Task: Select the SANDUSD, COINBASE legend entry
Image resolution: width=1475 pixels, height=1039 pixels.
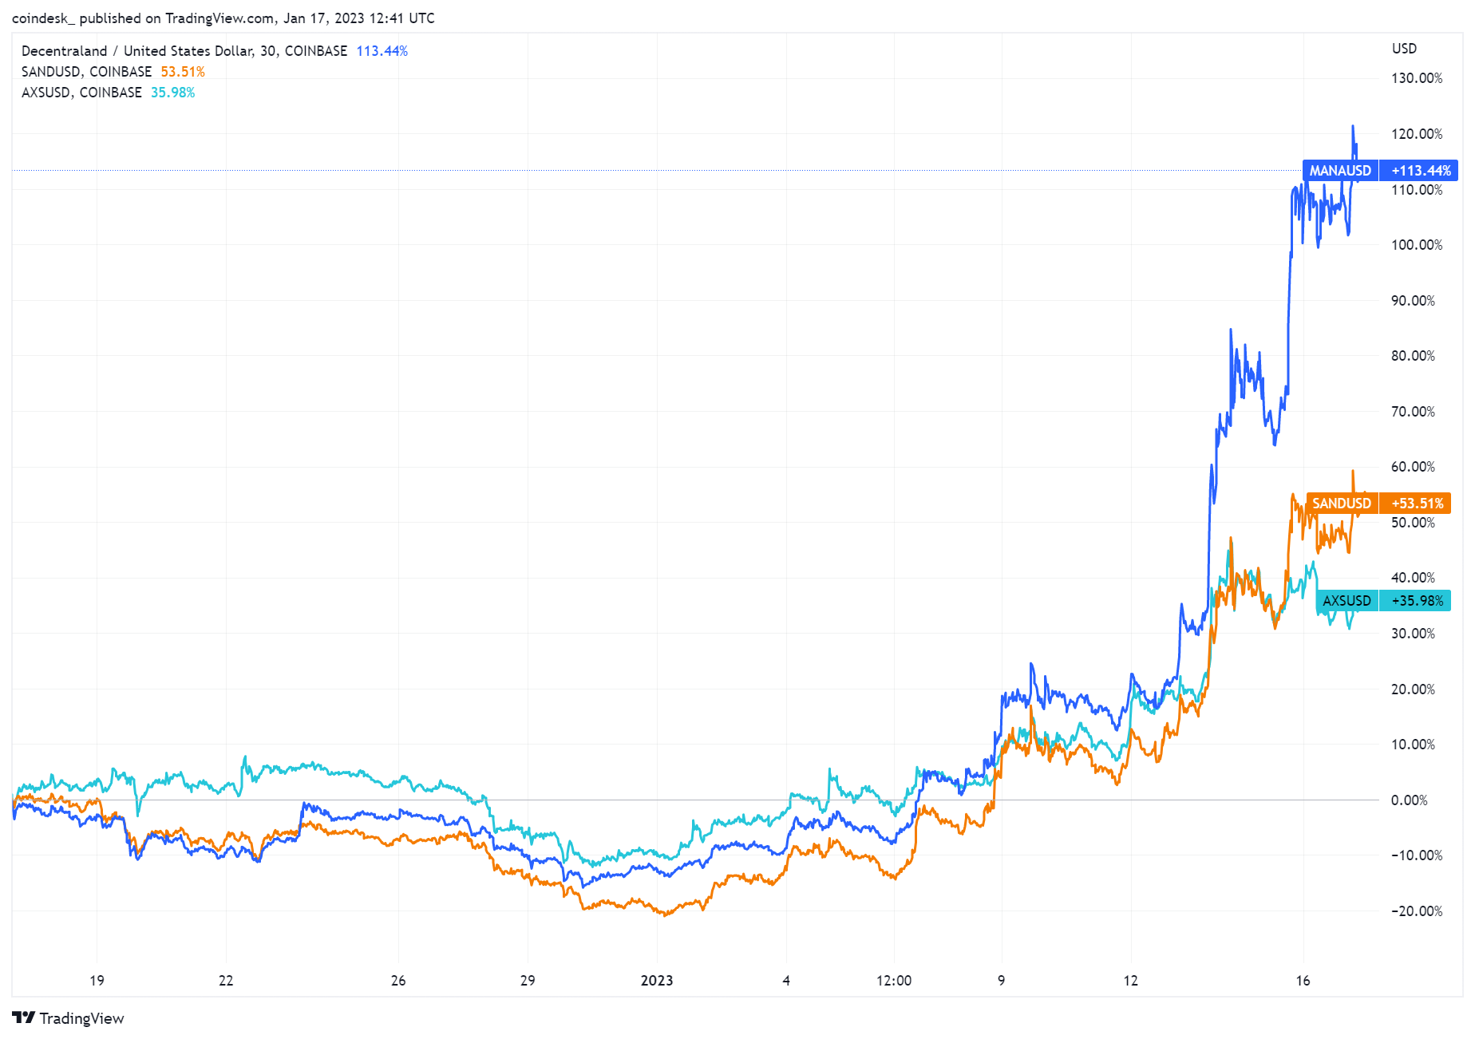Action: pos(86,72)
